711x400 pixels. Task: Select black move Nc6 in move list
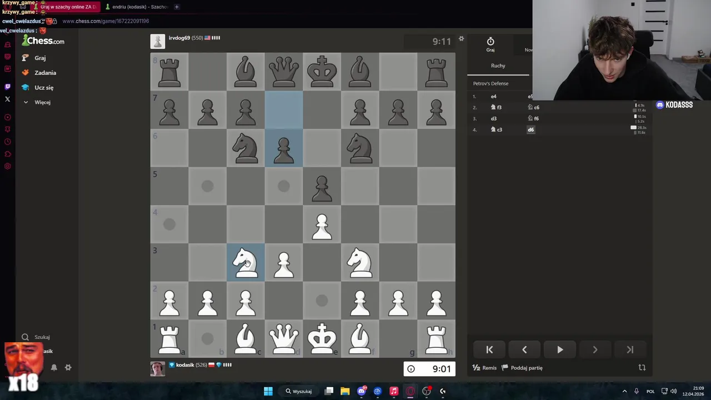[x=533, y=107]
